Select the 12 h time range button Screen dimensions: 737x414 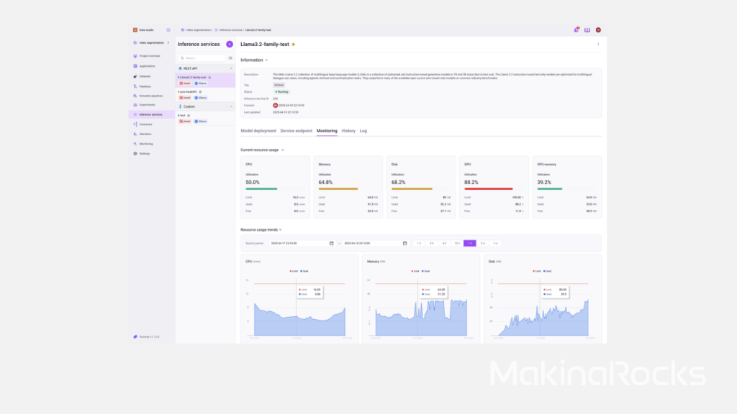pos(457,244)
